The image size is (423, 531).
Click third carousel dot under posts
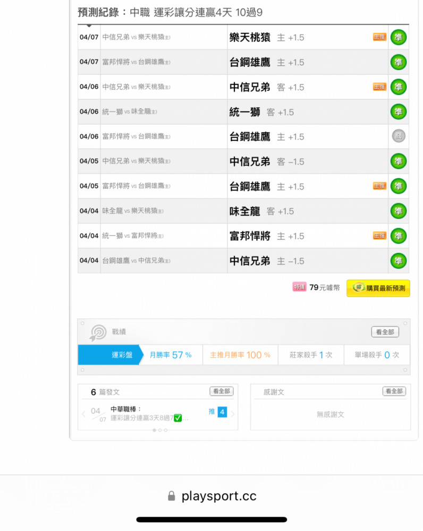coord(165,430)
